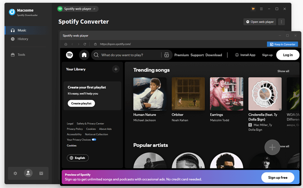Screen dimensions: 303x188
Task: Maximize the Spotify web player window
Action: point(287,36)
